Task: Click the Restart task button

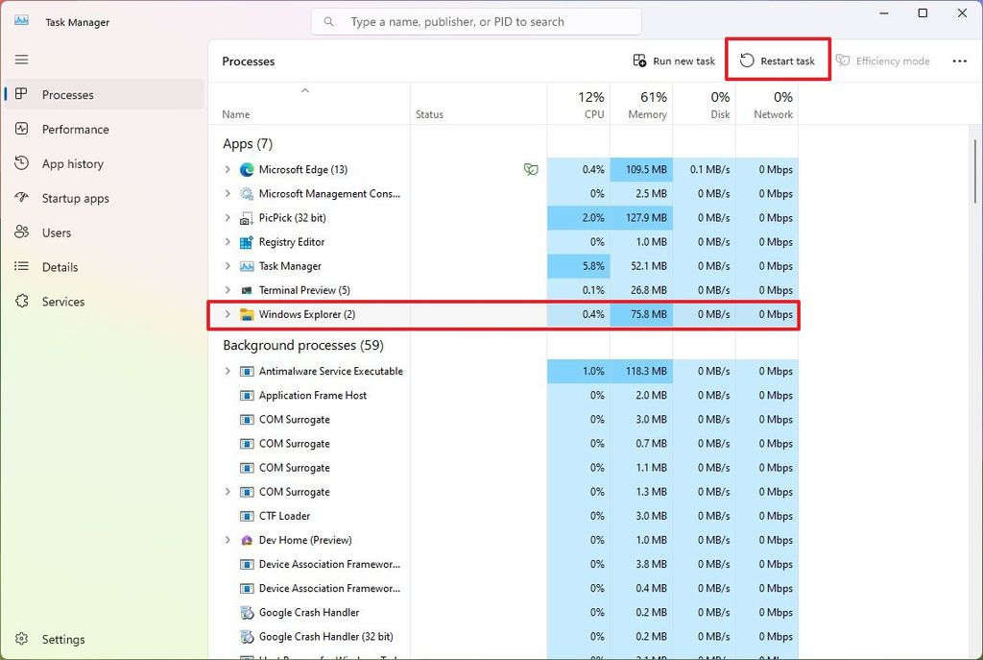Action: [x=778, y=60]
